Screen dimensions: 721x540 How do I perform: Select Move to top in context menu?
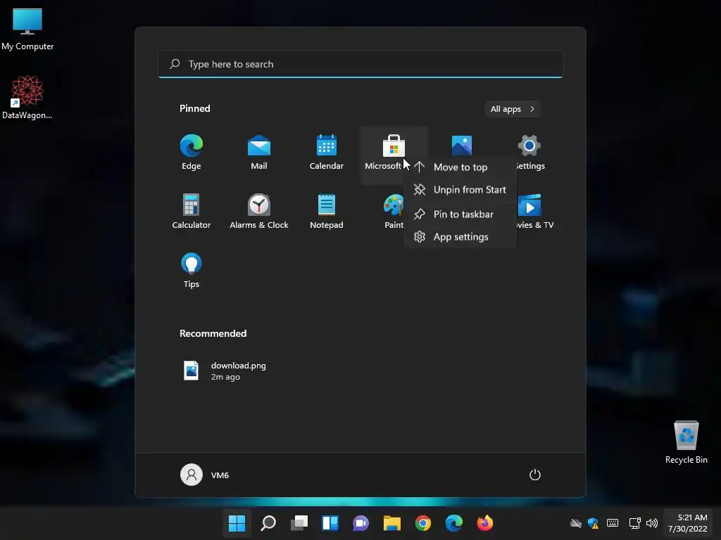460,167
